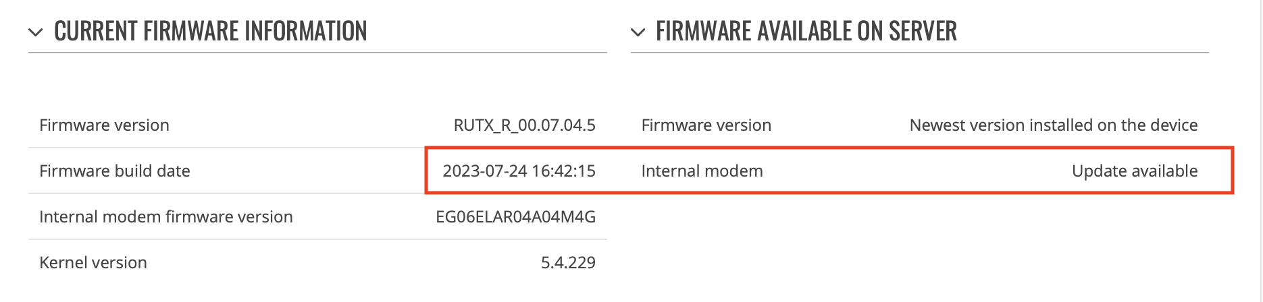Click the Firmware Available on Server heading
The height and width of the screenshot is (302, 1263).
pos(806,31)
